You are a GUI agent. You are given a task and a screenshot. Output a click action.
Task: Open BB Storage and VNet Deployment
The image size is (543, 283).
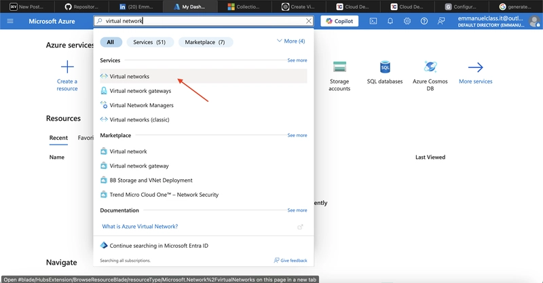(203, 180)
